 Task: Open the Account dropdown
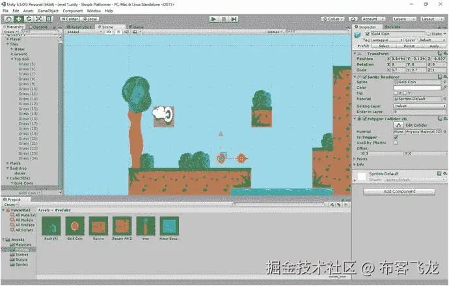(374, 19)
